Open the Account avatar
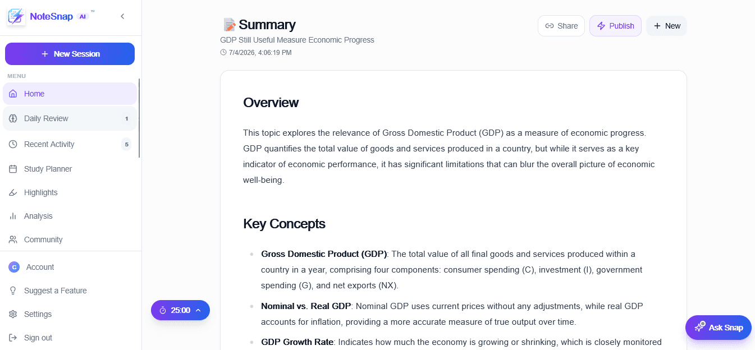 click(x=14, y=267)
